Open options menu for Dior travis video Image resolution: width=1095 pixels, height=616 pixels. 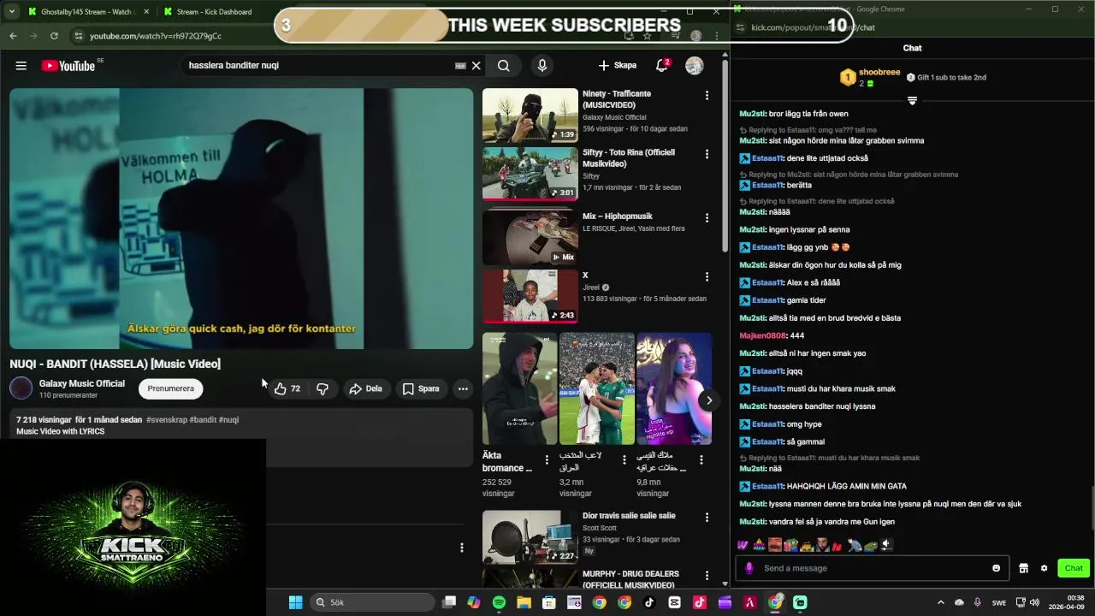[x=707, y=518]
